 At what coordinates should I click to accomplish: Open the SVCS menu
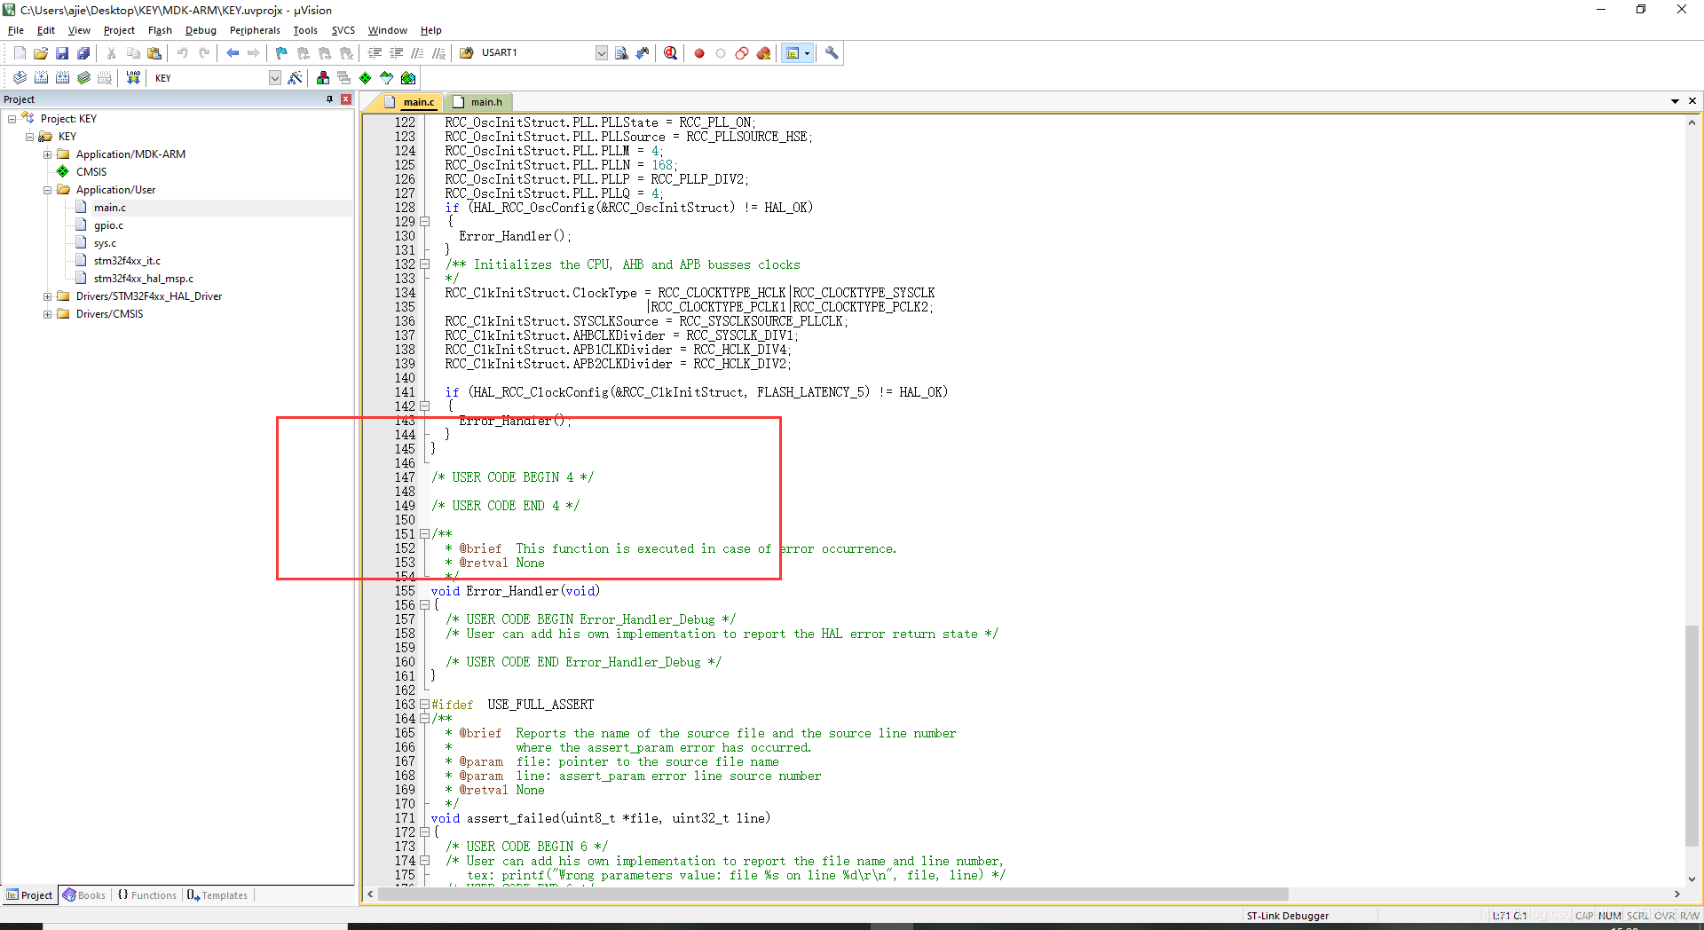pyautogui.click(x=343, y=30)
